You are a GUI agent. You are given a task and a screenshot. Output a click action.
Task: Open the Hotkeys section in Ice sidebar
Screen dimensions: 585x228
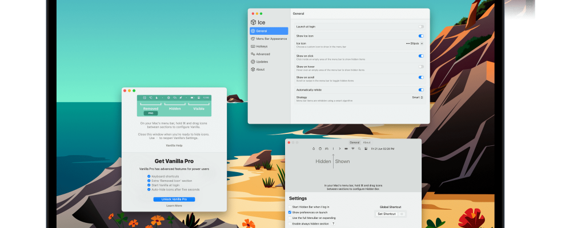click(262, 46)
